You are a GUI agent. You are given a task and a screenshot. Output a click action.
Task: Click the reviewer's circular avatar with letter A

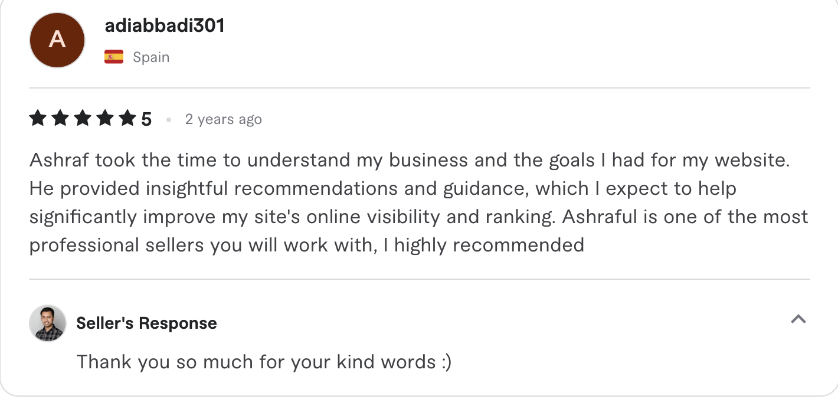pyautogui.click(x=57, y=40)
